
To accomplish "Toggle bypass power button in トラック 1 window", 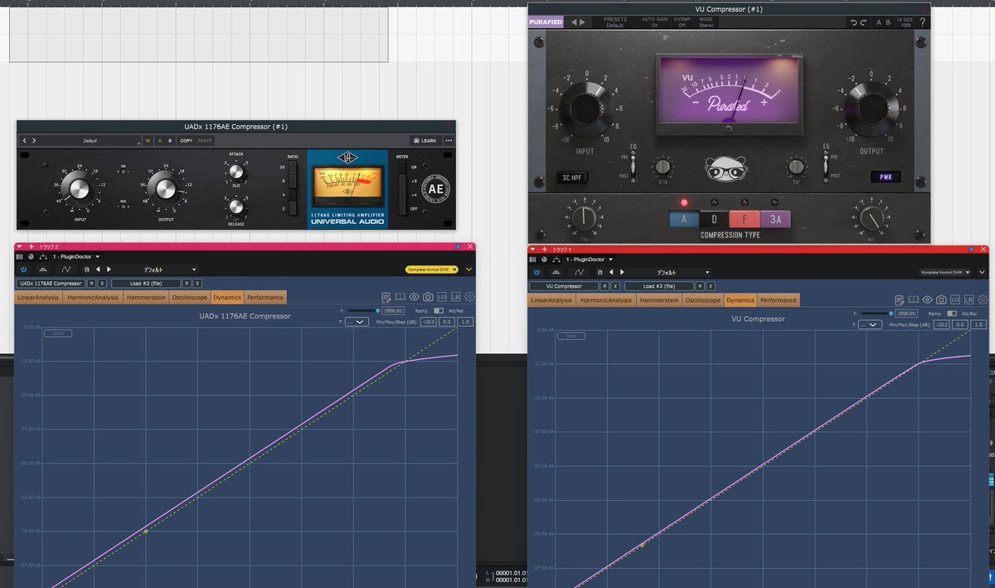I will click(x=536, y=272).
